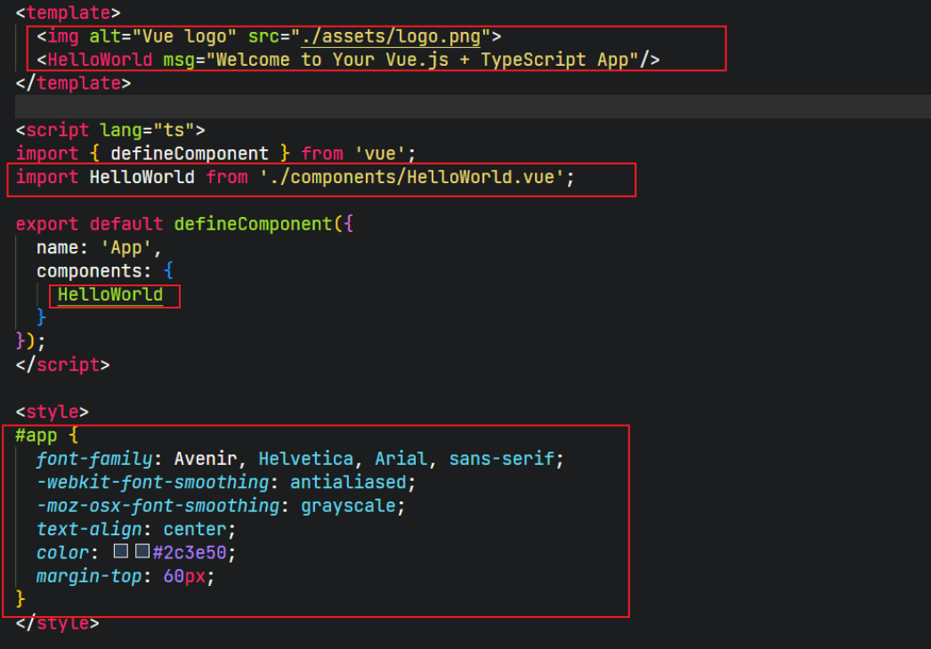Click the alt="Vue logo" attribute
Screen dimensions: 931x649
tap(163, 36)
